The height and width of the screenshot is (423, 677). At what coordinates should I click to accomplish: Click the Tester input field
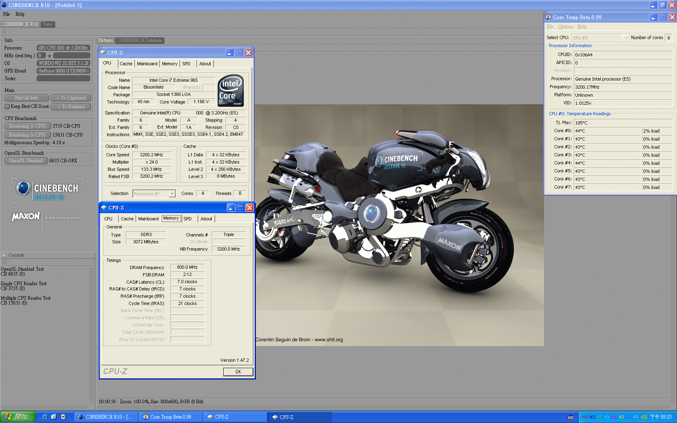click(63, 79)
